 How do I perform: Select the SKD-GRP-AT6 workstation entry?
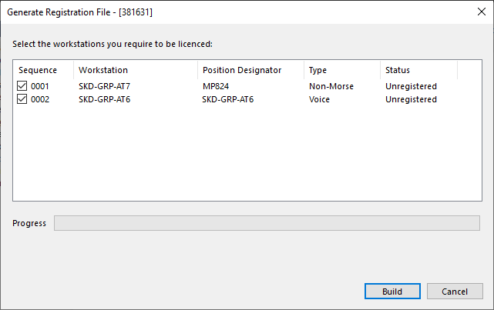(104, 99)
